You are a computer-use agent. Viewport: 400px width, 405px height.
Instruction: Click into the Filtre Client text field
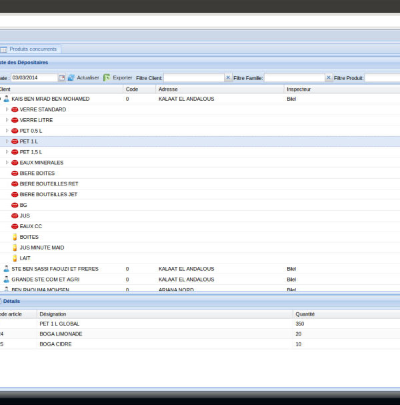point(193,78)
